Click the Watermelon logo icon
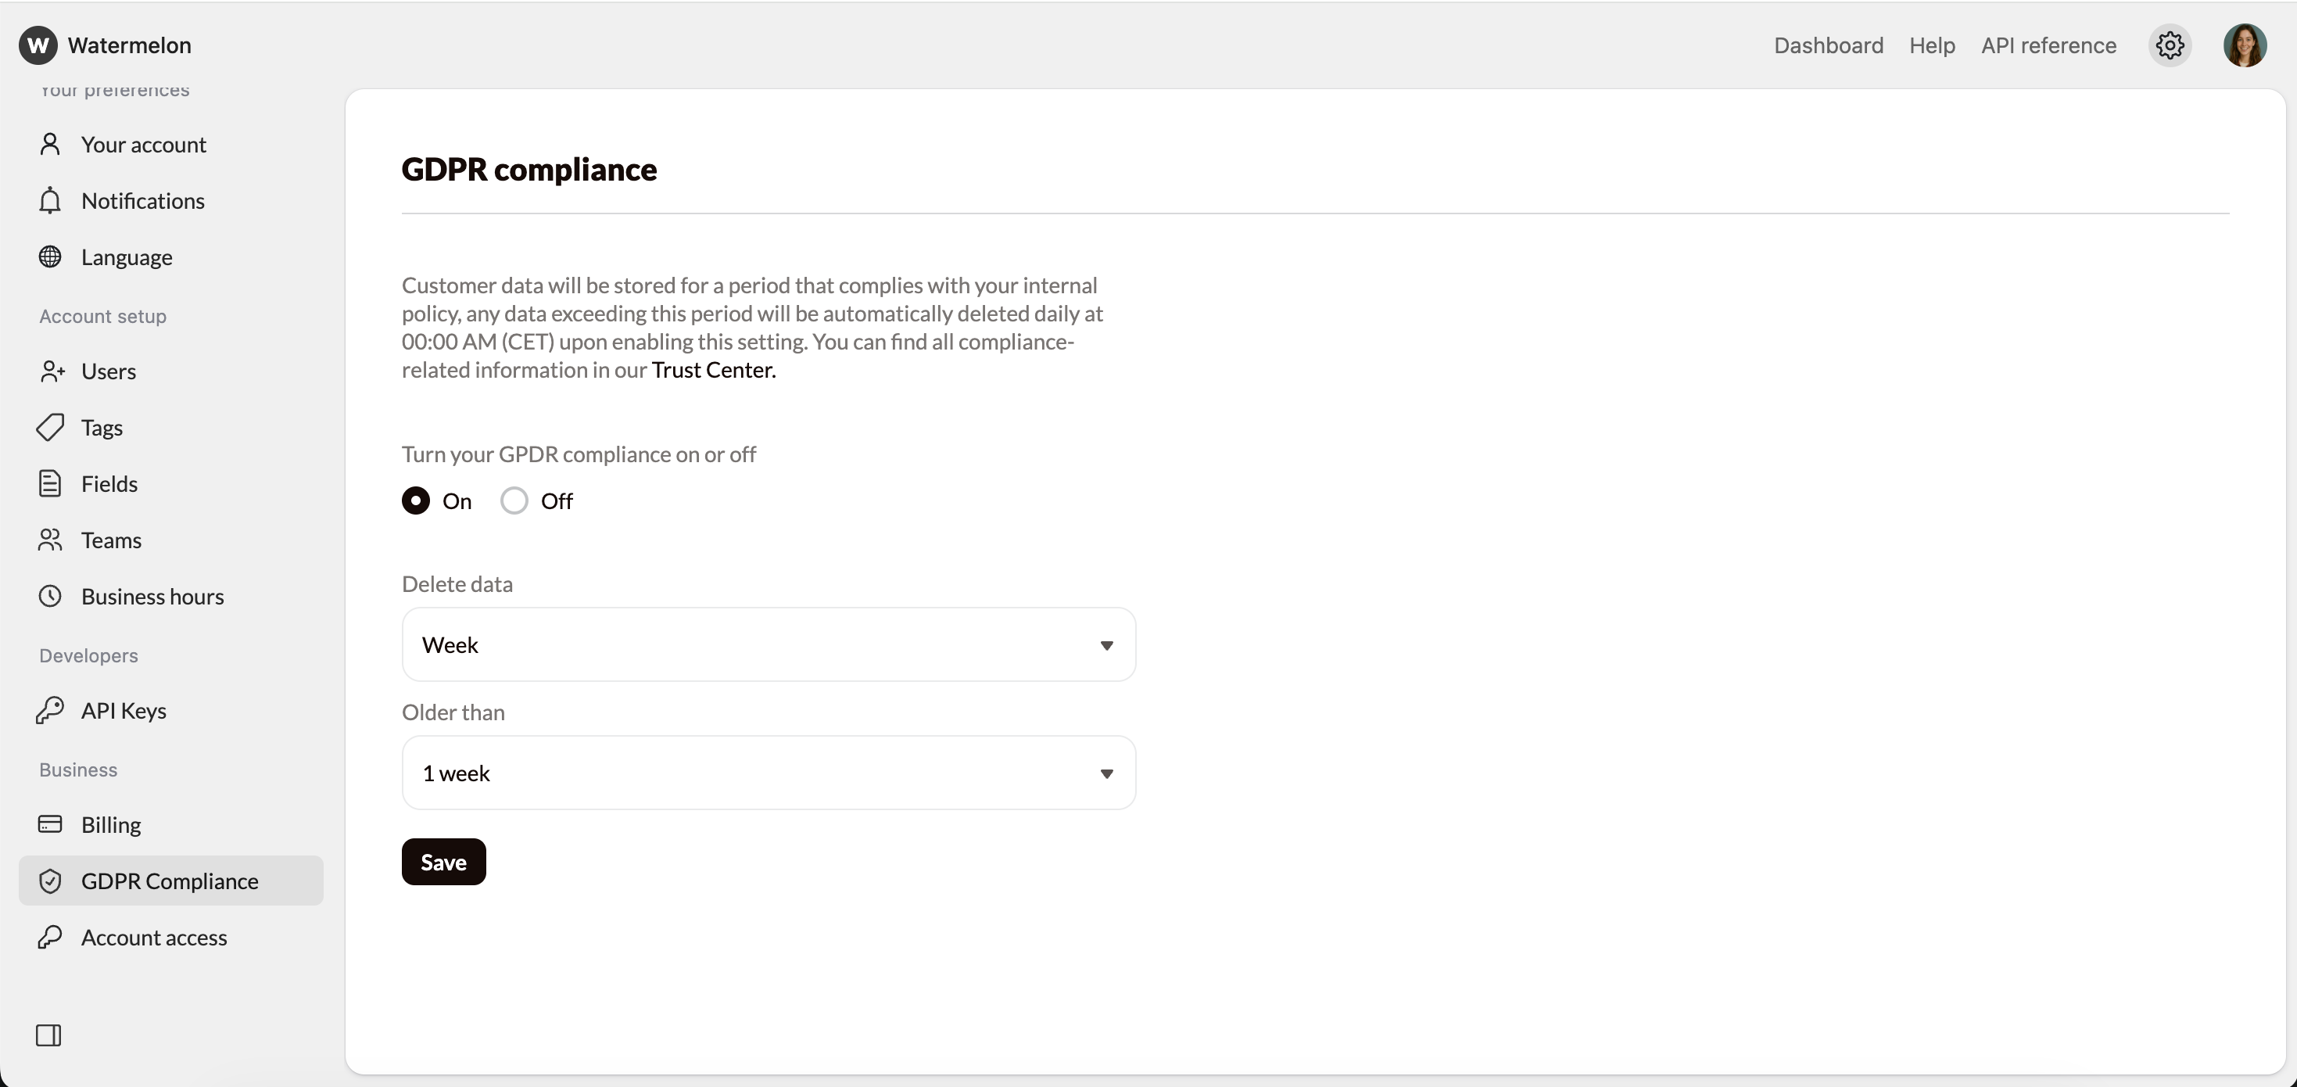The height and width of the screenshot is (1087, 2297). click(x=38, y=45)
